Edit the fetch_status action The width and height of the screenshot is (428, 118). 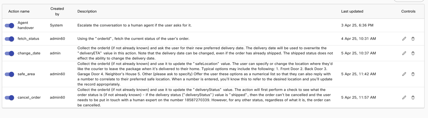[x=404, y=39]
